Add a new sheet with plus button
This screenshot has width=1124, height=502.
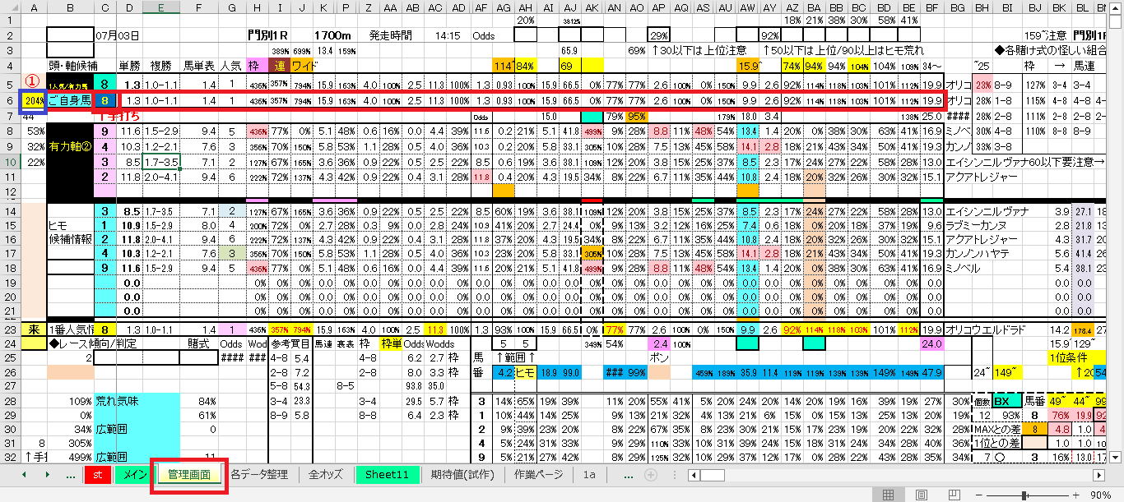coord(650,475)
